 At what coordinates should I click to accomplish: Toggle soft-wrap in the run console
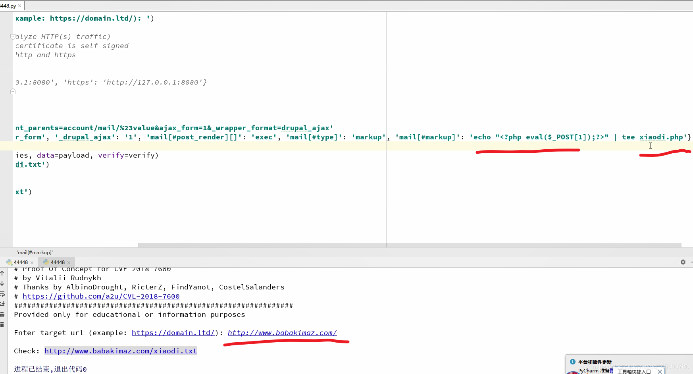[x=2, y=294]
